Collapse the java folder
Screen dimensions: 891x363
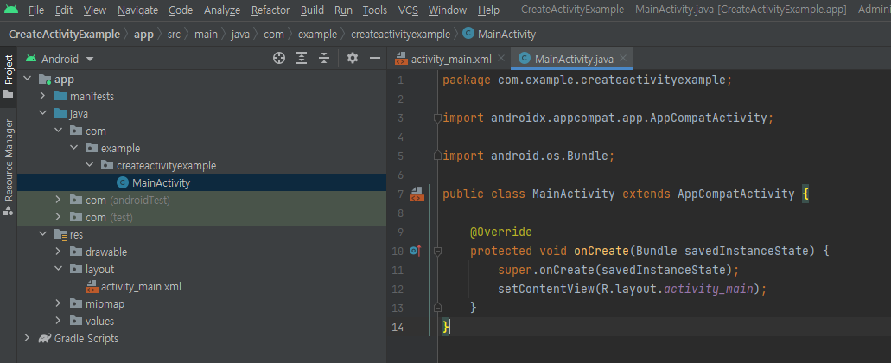(42, 113)
